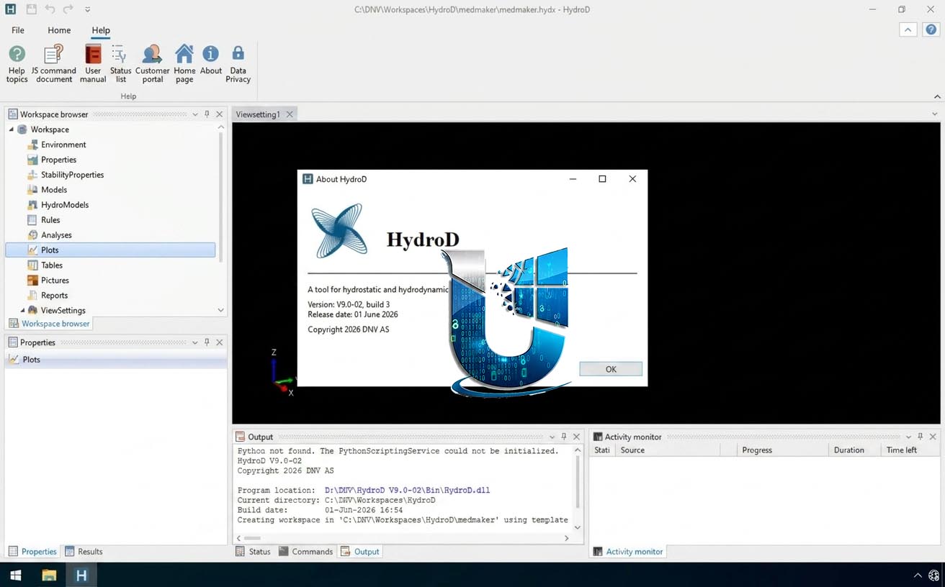Select Environment in the Workspace tree

click(63, 145)
